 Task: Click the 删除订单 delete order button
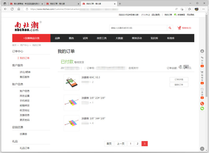(179, 85)
